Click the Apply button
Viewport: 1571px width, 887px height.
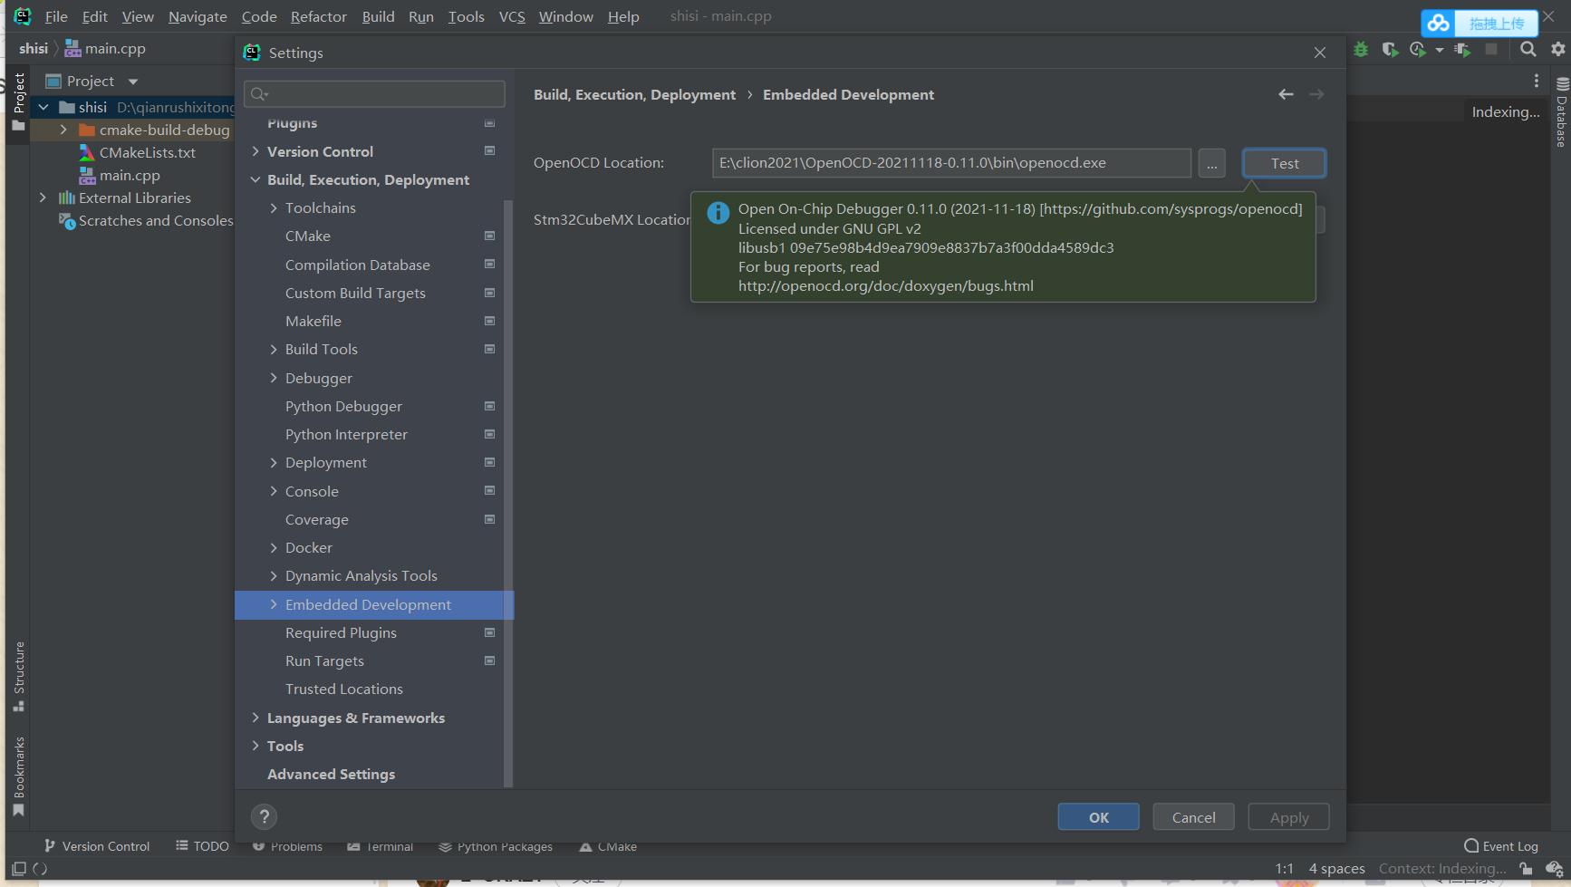click(1288, 817)
